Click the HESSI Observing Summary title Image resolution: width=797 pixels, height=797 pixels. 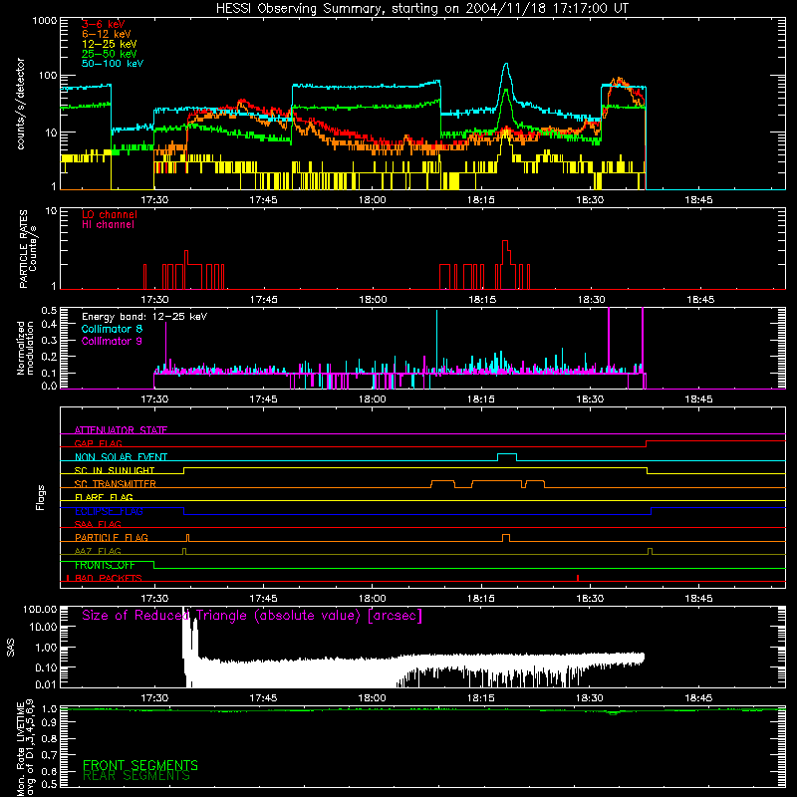[x=421, y=9]
